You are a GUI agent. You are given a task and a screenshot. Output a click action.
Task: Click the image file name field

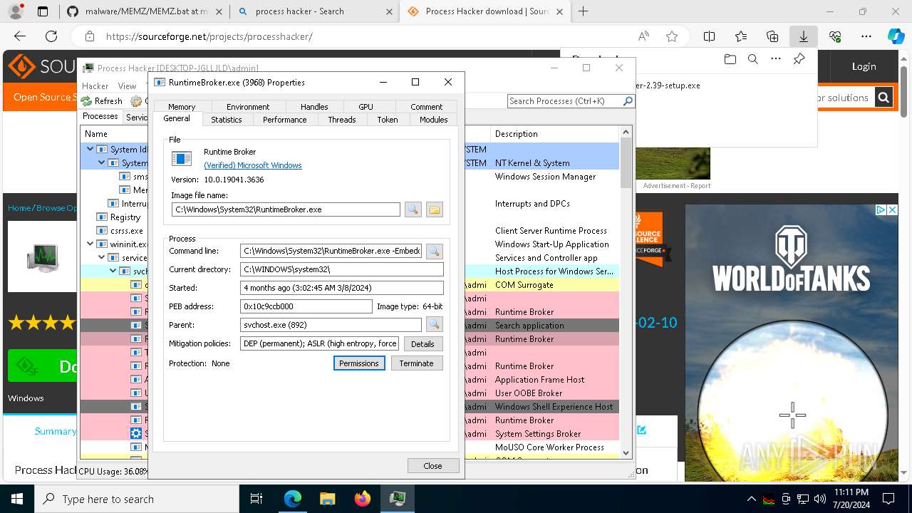coord(286,209)
